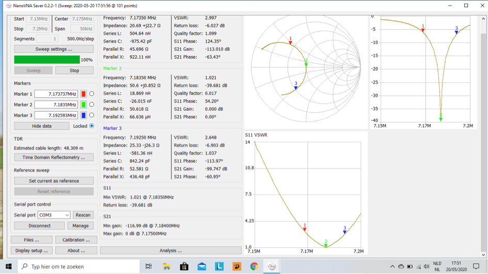This screenshot has width=488, height=274.
Task: Open Microsoft Store taskbar icon
Action: [184, 266]
